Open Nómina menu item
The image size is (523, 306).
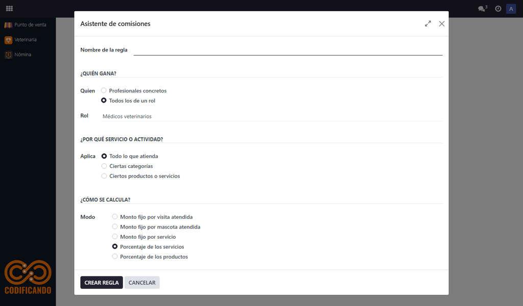pyautogui.click(x=22, y=55)
